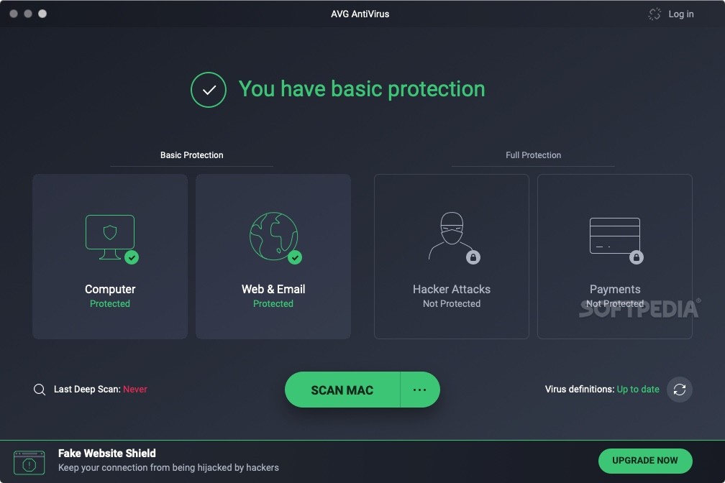Click 'Keep your connection from being hijacked' text
The image size is (725, 483).
(x=168, y=468)
